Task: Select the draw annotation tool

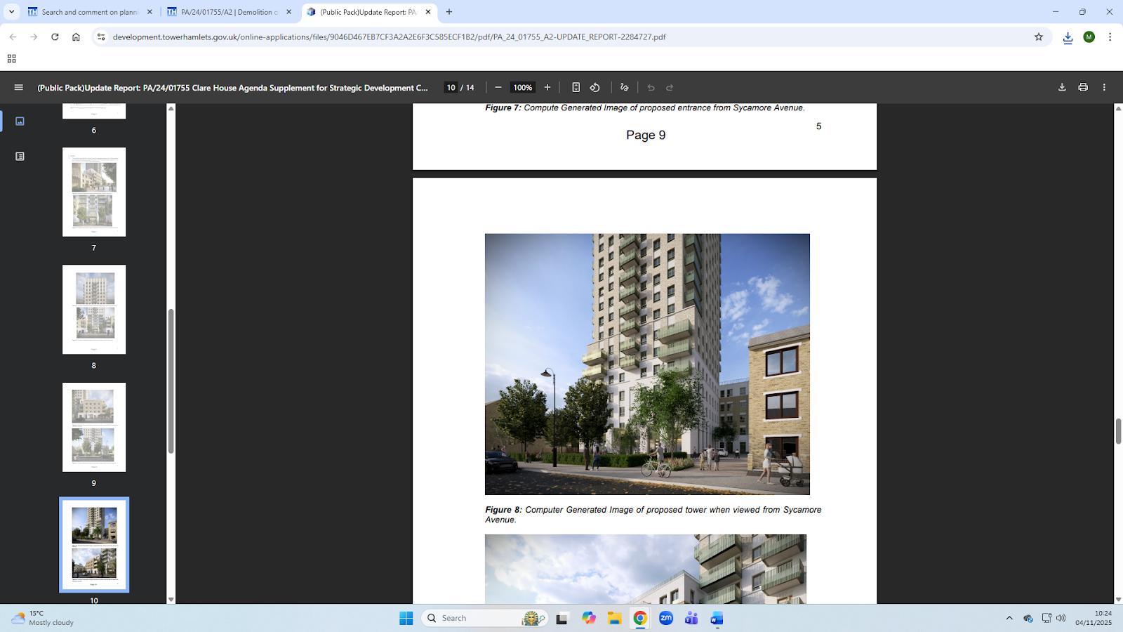Action: pyautogui.click(x=624, y=88)
